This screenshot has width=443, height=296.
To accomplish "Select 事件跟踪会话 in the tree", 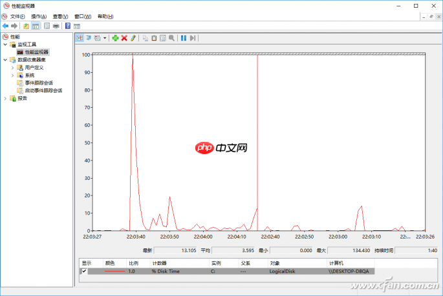I will 39,83.
